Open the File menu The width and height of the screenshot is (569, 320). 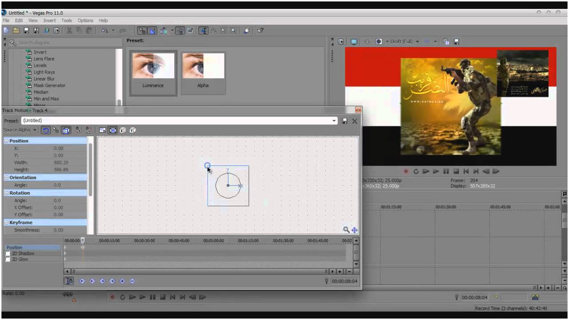pyautogui.click(x=6, y=20)
